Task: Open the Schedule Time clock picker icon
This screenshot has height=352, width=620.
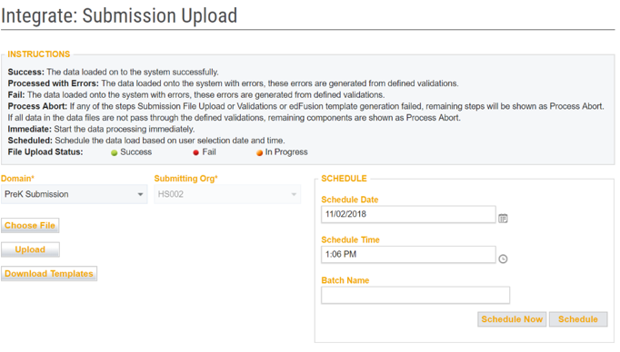Action: (x=503, y=259)
